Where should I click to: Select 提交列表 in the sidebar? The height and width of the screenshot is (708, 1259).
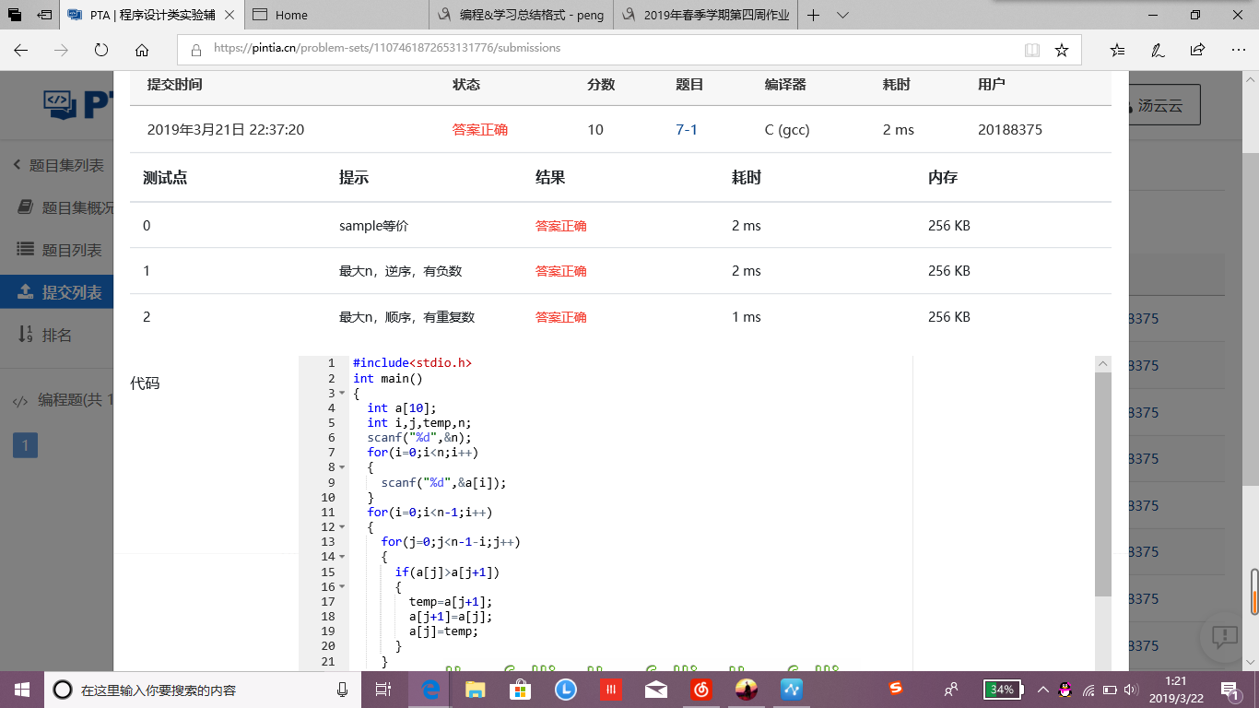[56, 292]
